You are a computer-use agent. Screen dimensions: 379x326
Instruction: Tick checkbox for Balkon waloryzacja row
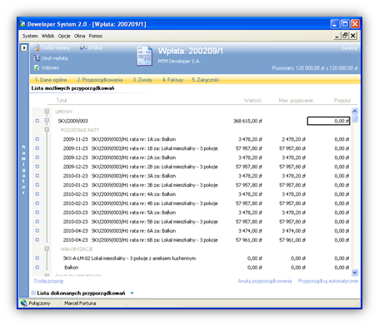[x=37, y=268]
